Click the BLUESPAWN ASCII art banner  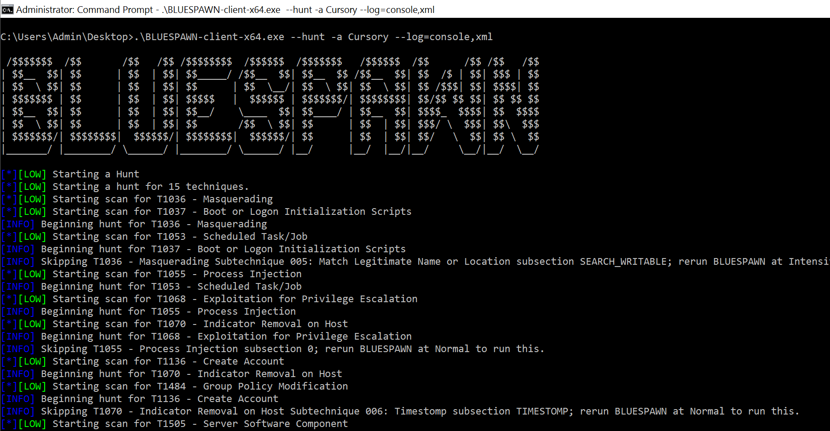click(271, 106)
